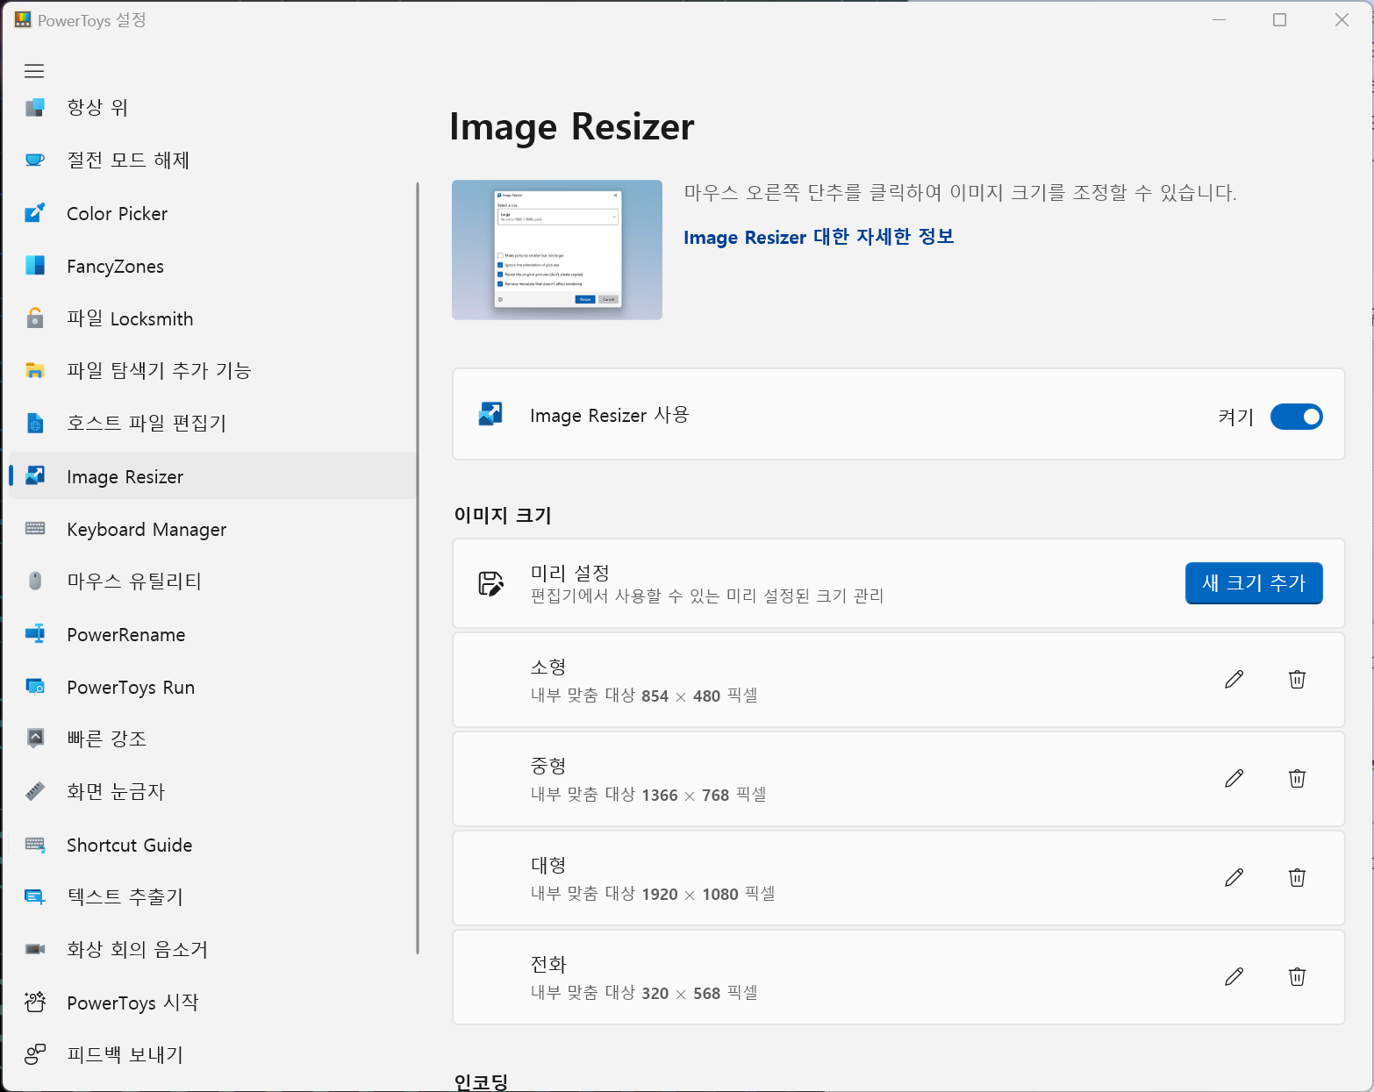Viewport: 1374px width, 1092px height.
Task: Click the 텍스트 추출기 sidebar icon
Action: click(35, 896)
